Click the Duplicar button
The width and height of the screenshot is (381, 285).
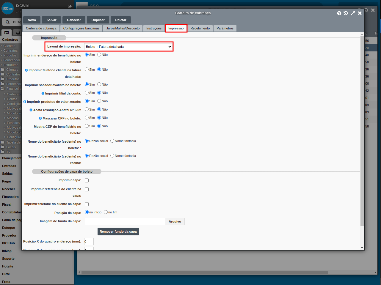(98, 20)
